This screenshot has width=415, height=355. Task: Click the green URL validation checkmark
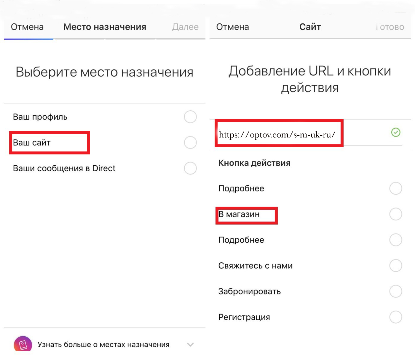[396, 132]
